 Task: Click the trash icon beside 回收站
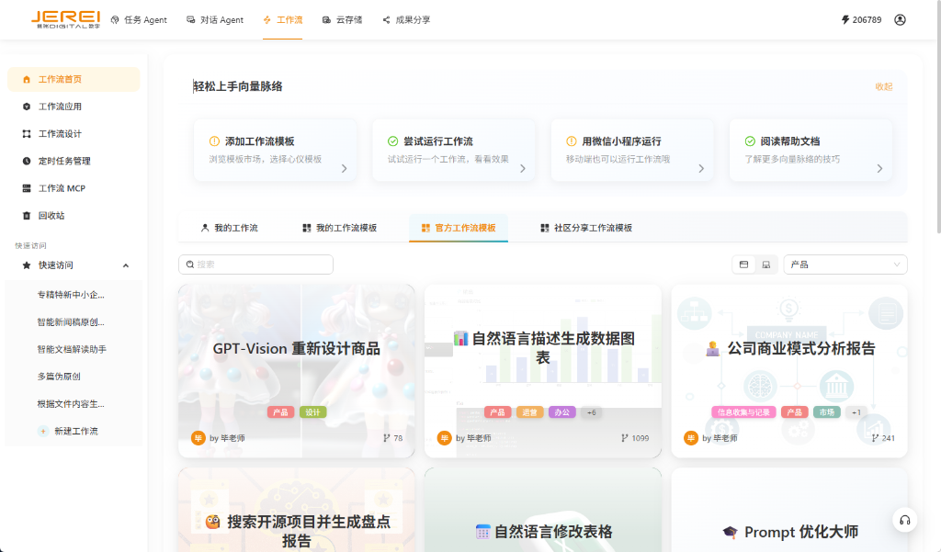27,216
